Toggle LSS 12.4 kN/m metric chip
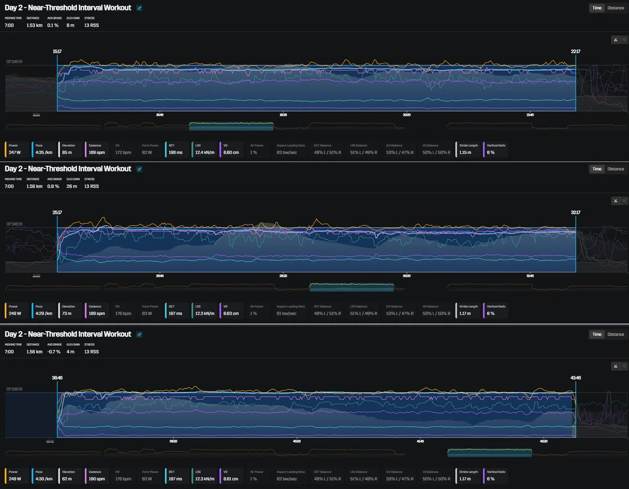The image size is (629, 489). pyautogui.click(x=205, y=150)
